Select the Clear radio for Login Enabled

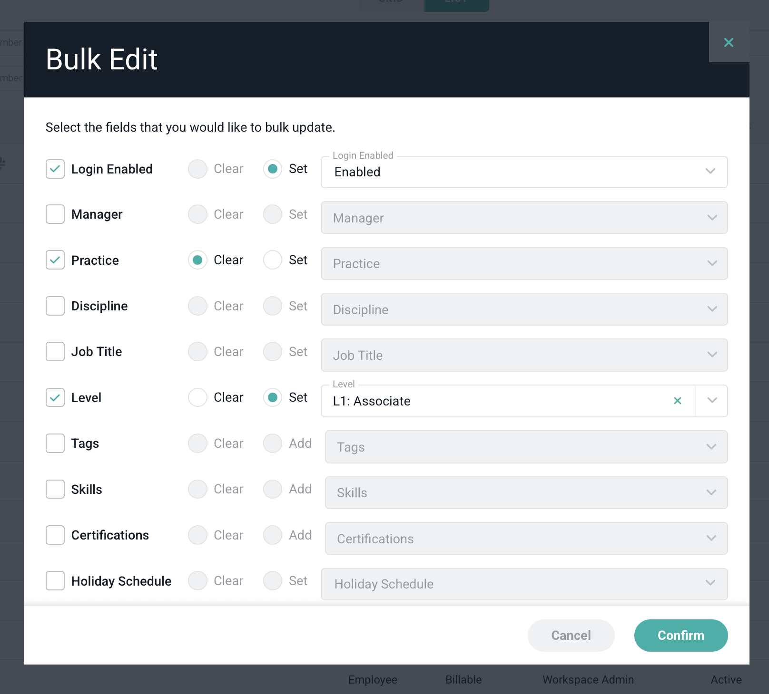click(x=197, y=169)
